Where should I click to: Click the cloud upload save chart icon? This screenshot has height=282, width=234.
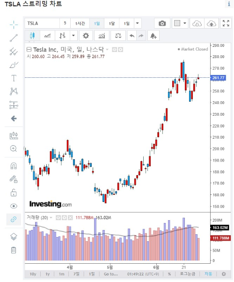click(x=212, y=23)
